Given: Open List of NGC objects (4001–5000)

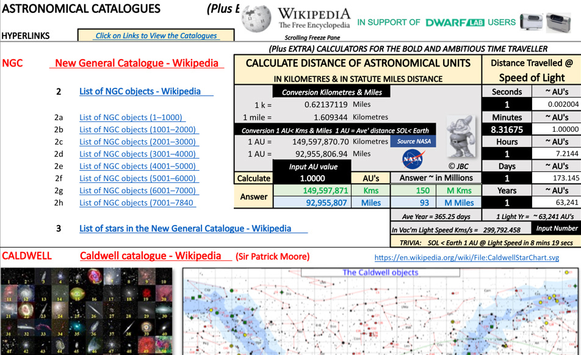Looking at the screenshot, I should coord(139,166).
